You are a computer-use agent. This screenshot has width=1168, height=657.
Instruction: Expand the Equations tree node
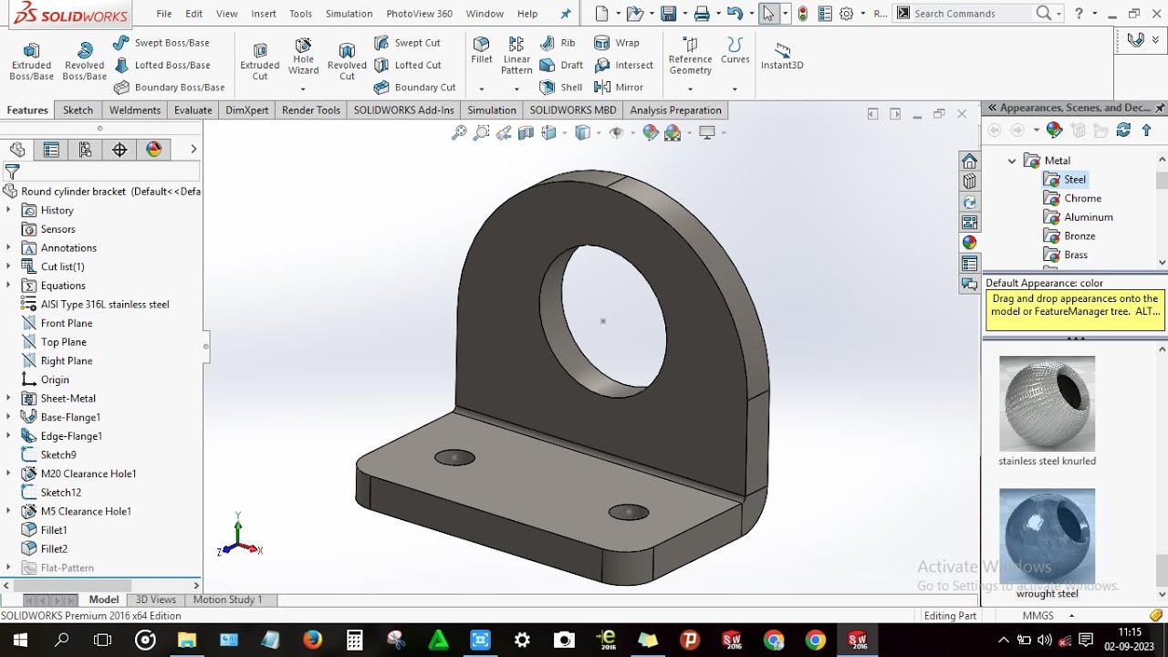click(8, 286)
